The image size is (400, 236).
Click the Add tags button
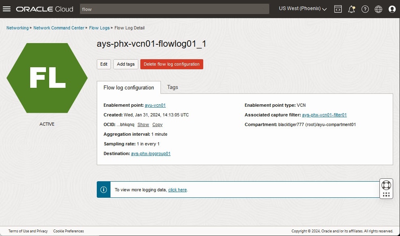click(x=126, y=64)
